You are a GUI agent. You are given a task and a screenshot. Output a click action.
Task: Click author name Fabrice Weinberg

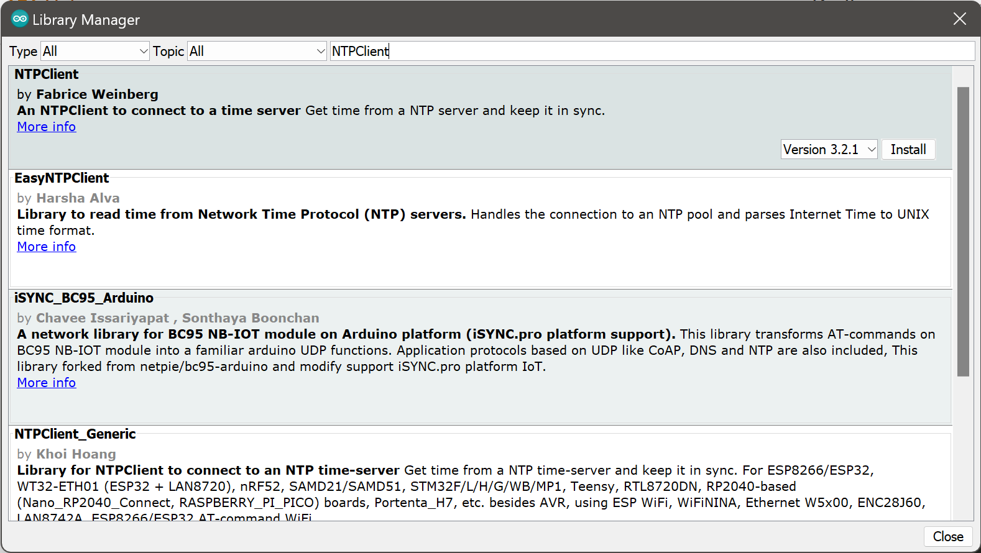[97, 94]
